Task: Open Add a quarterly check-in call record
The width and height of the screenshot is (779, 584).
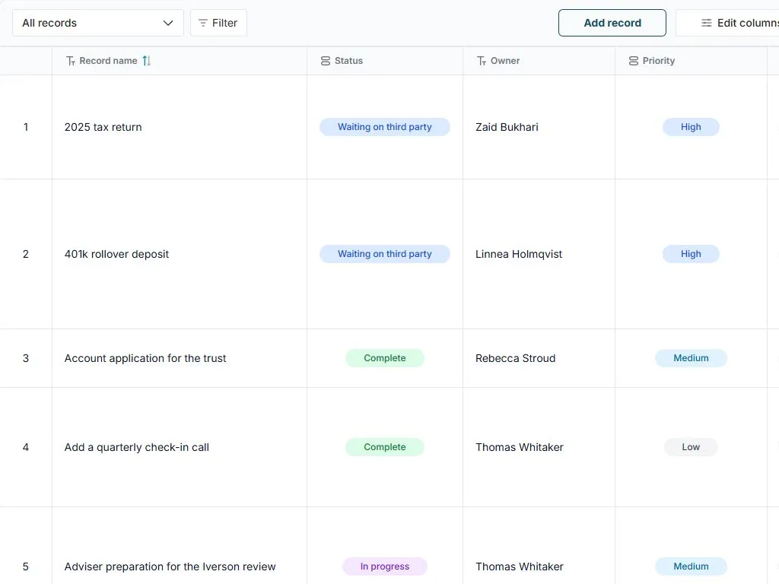Action: point(137,447)
